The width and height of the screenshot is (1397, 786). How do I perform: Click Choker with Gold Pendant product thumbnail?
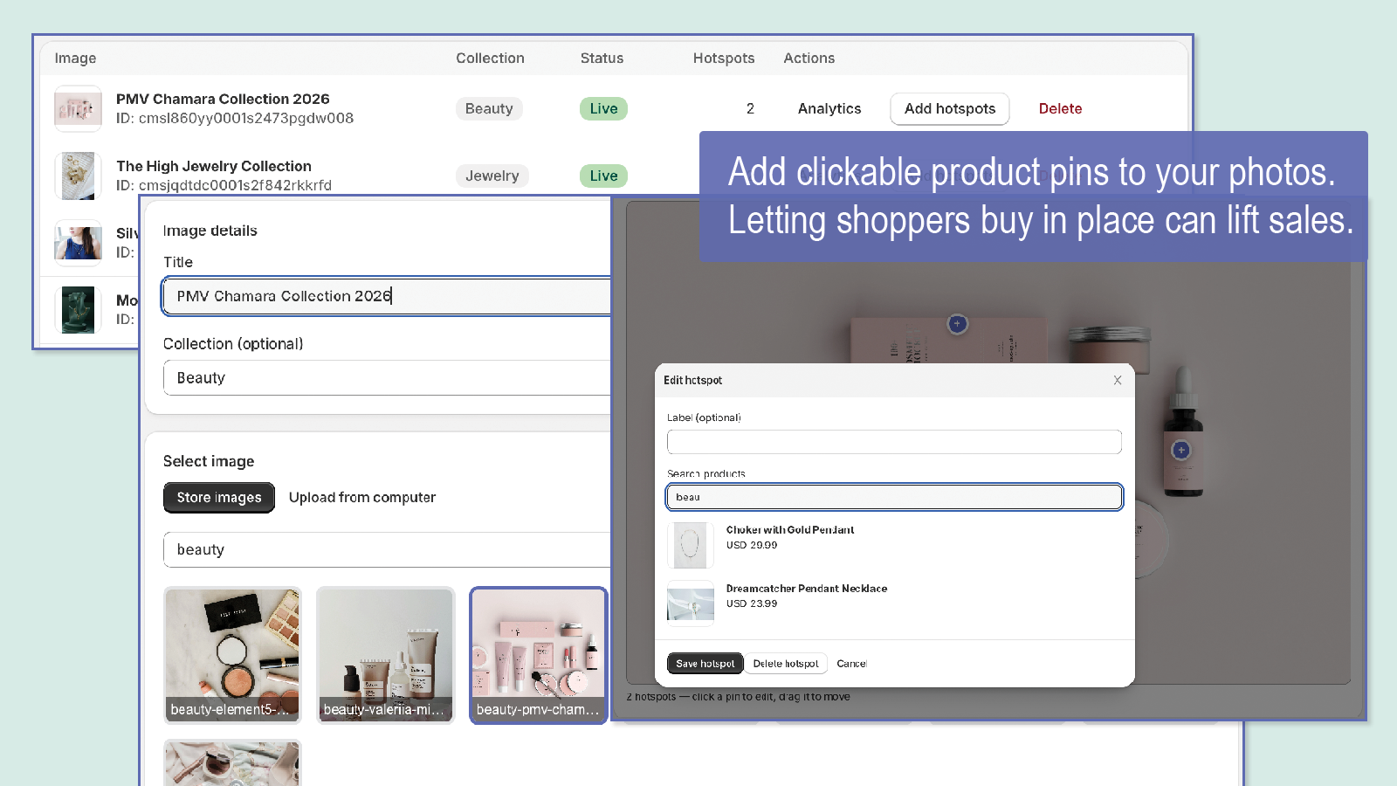690,545
